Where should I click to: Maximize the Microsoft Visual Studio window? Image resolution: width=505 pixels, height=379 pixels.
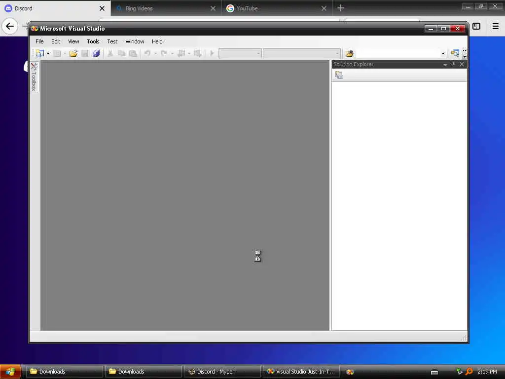point(443,29)
